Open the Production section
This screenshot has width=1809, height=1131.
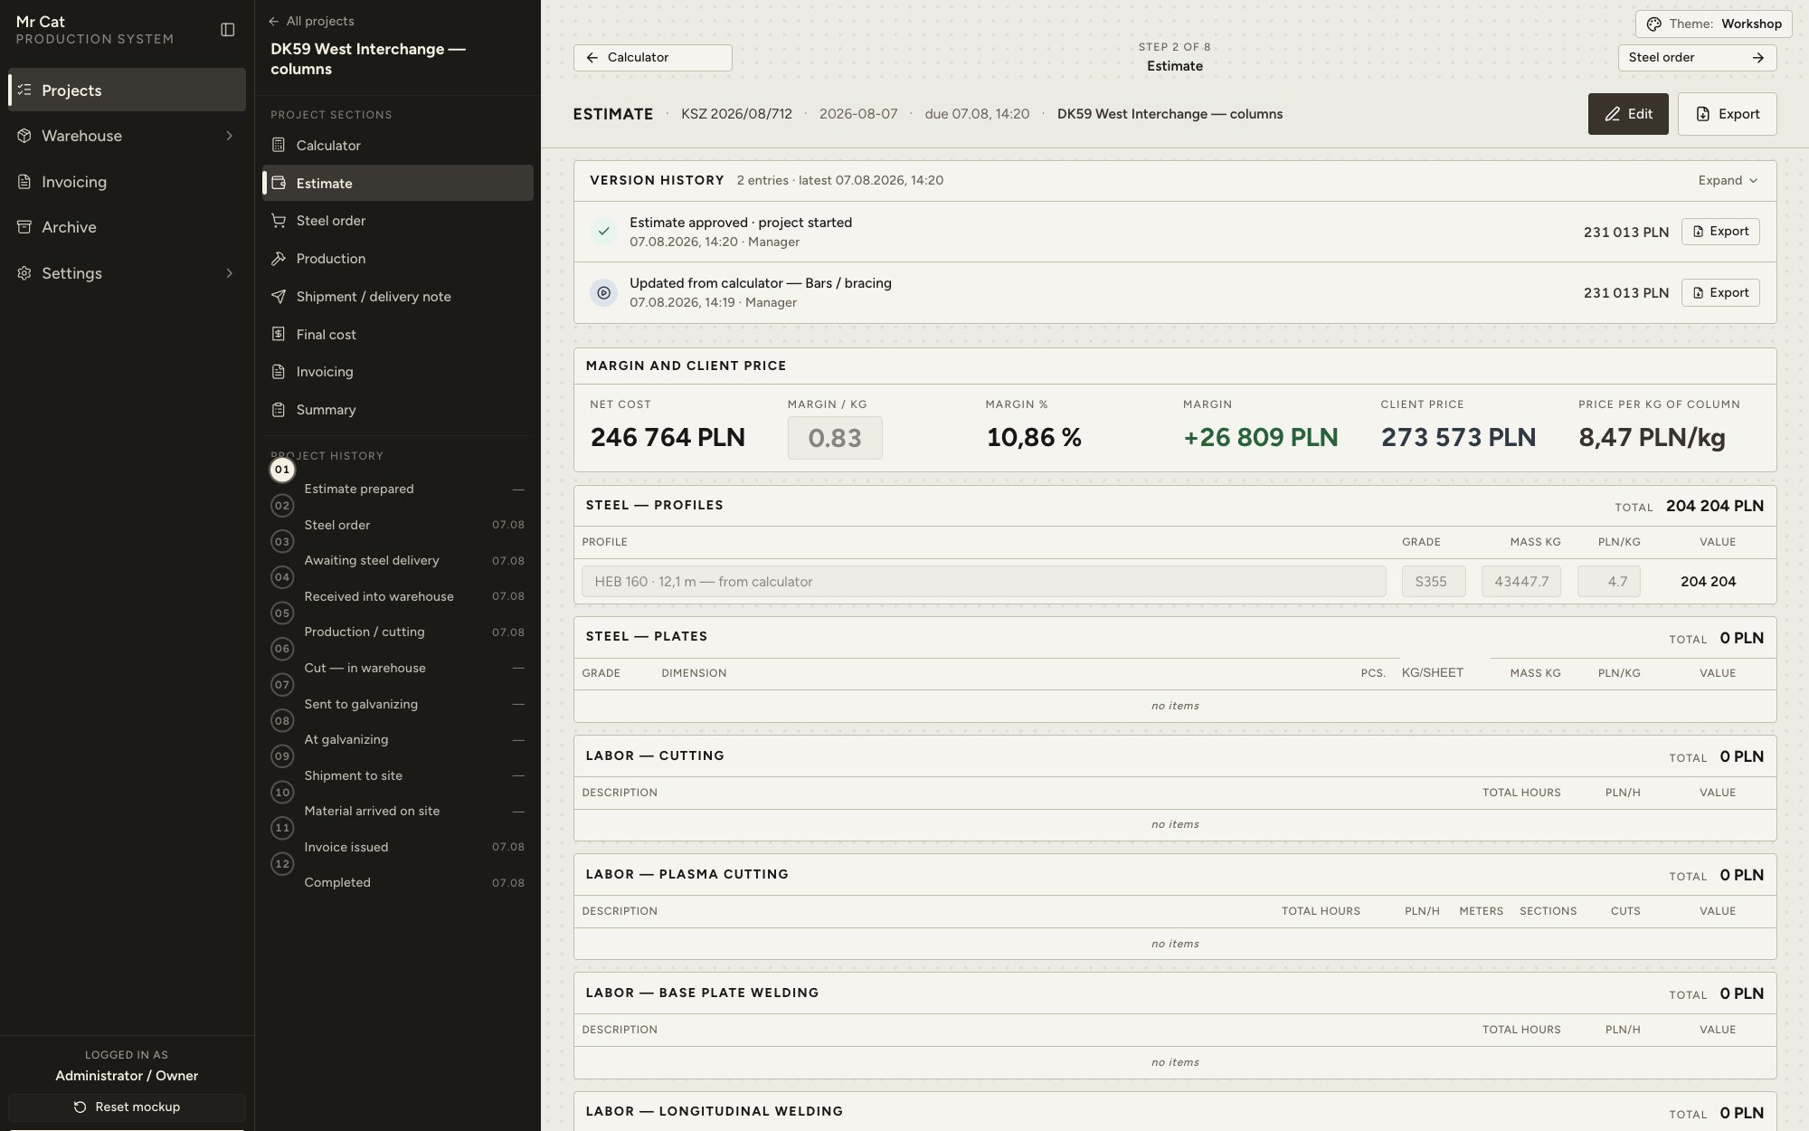click(x=398, y=259)
